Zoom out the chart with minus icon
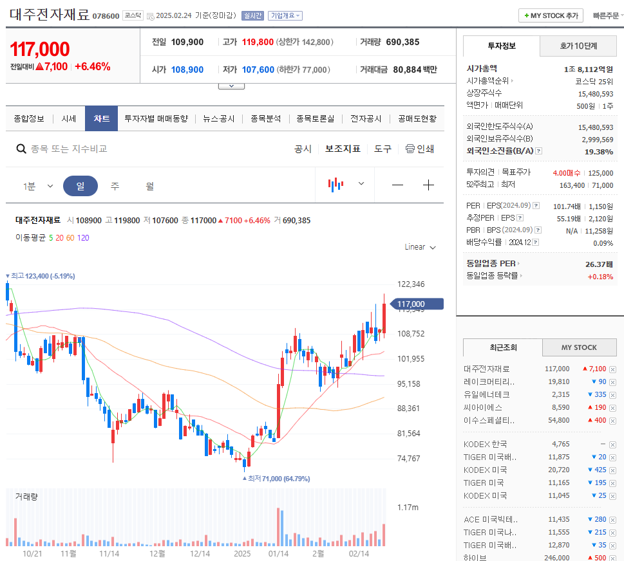Image resolution: width=624 pixels, height=561 pixels. point(397,185)
